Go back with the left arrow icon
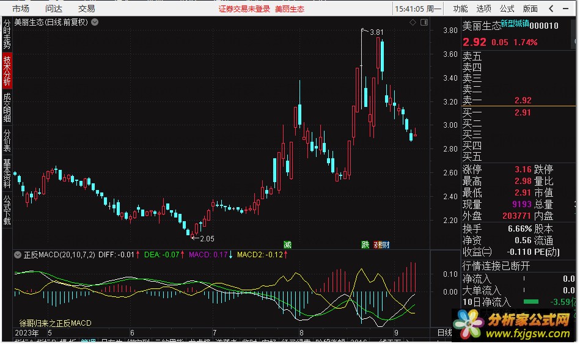 click(x=551, y=9)
